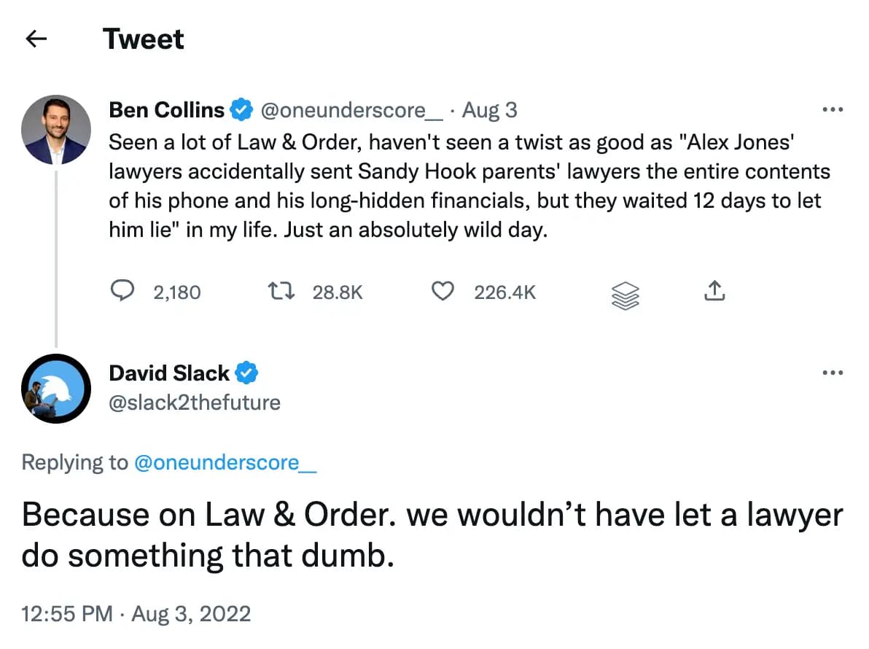Viewport: 869px width, 649px height.
Task: Click the @slack2thefuture handle
Action: click(x=194, y=403)
